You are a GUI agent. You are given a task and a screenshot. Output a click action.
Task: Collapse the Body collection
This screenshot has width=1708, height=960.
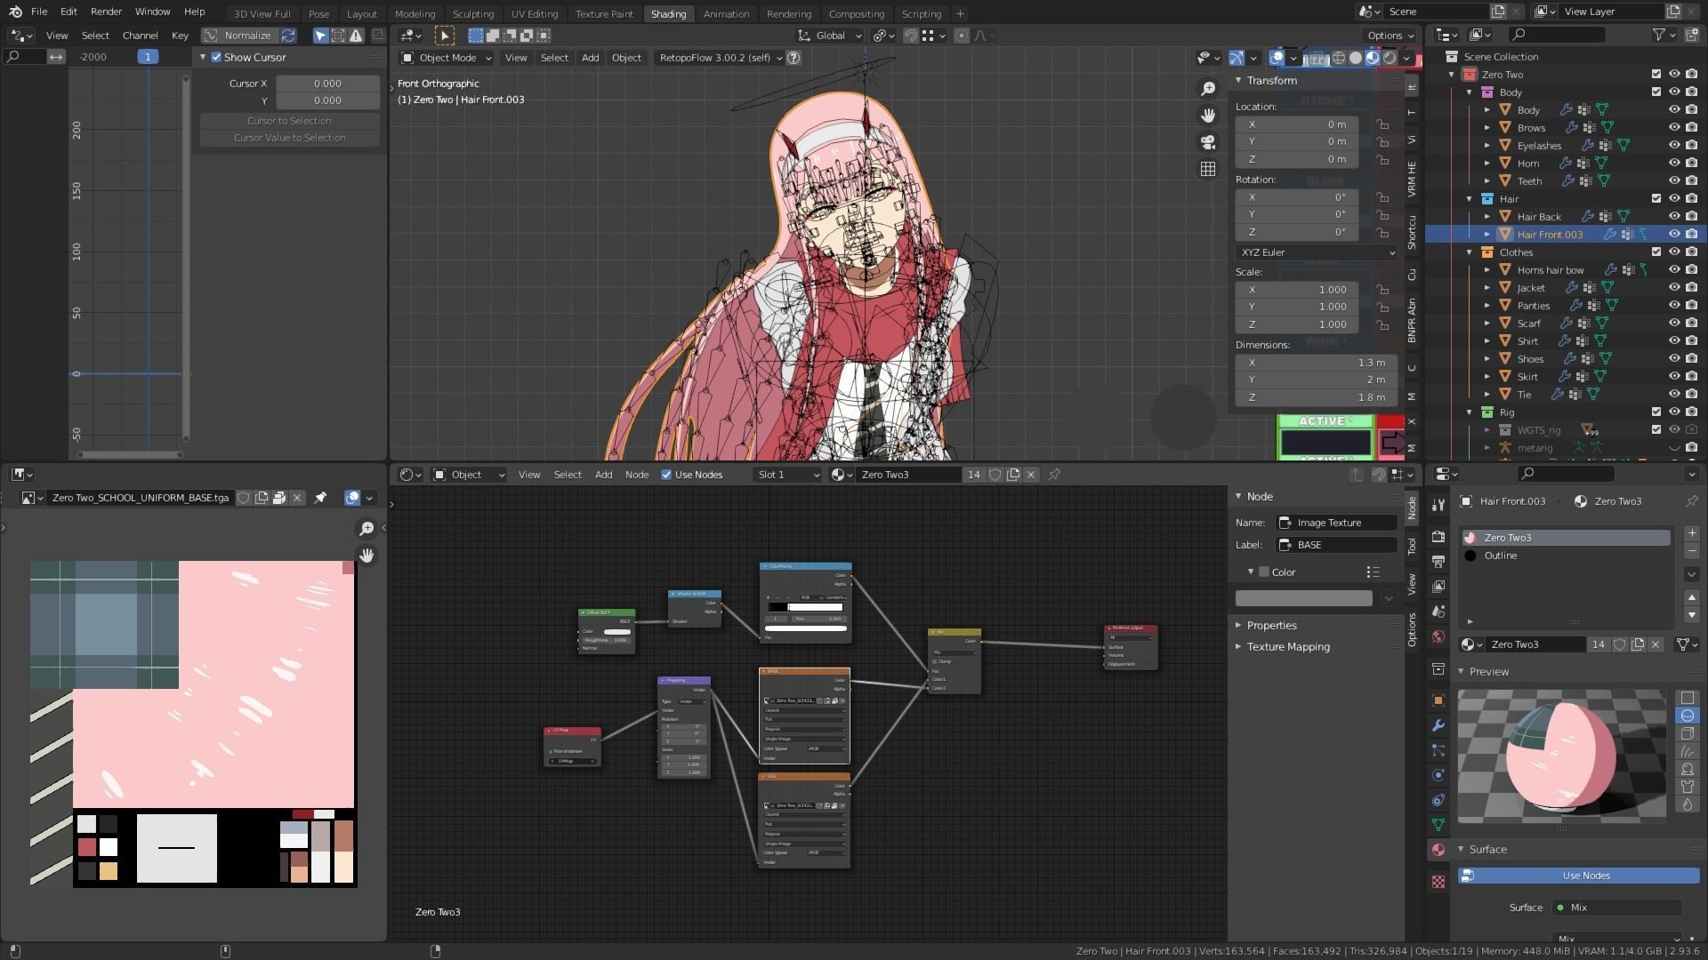1470,92
